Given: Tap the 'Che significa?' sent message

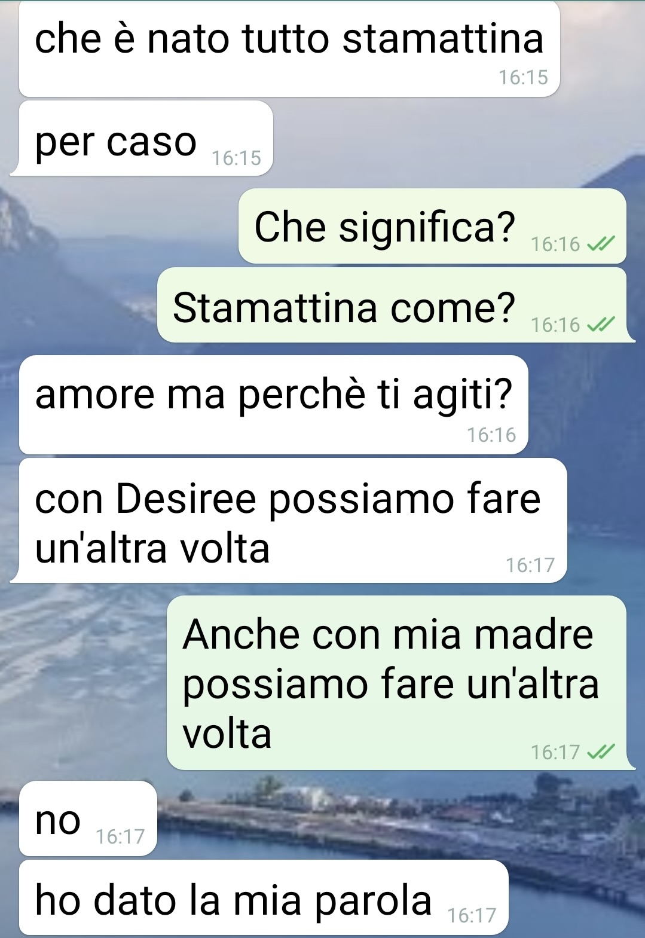Looking at the screenshot, I should [x=432, y=226].
